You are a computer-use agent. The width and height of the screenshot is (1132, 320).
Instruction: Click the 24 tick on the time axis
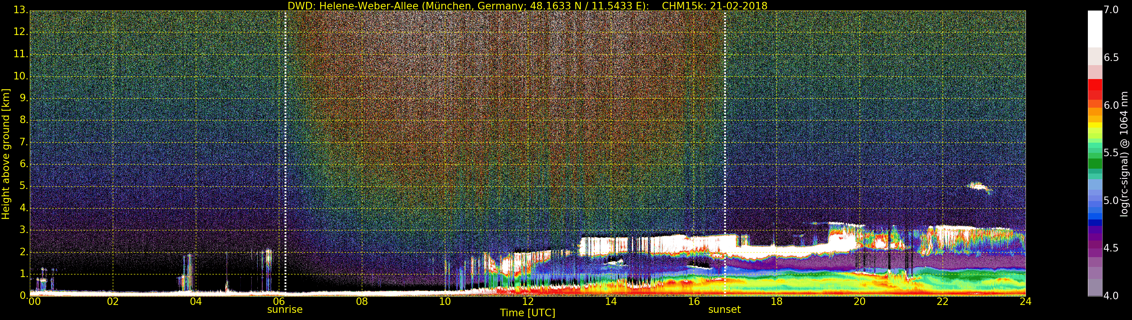(1025, 302)
